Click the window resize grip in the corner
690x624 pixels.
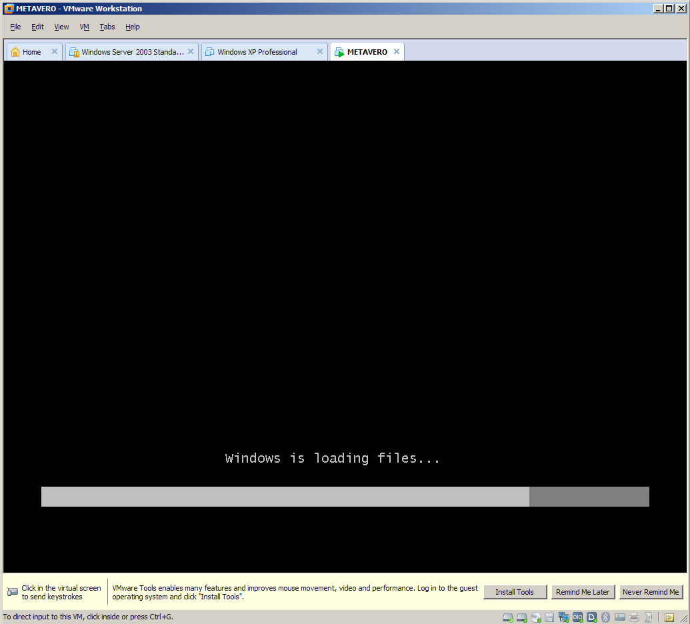(x=684, y=618)
